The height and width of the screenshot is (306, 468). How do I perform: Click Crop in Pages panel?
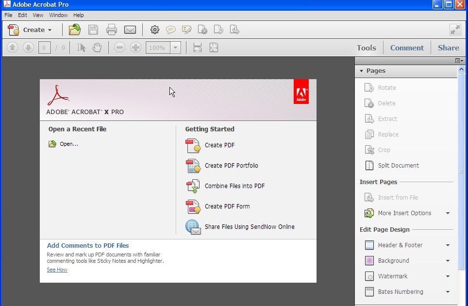[x=377, y=150]
